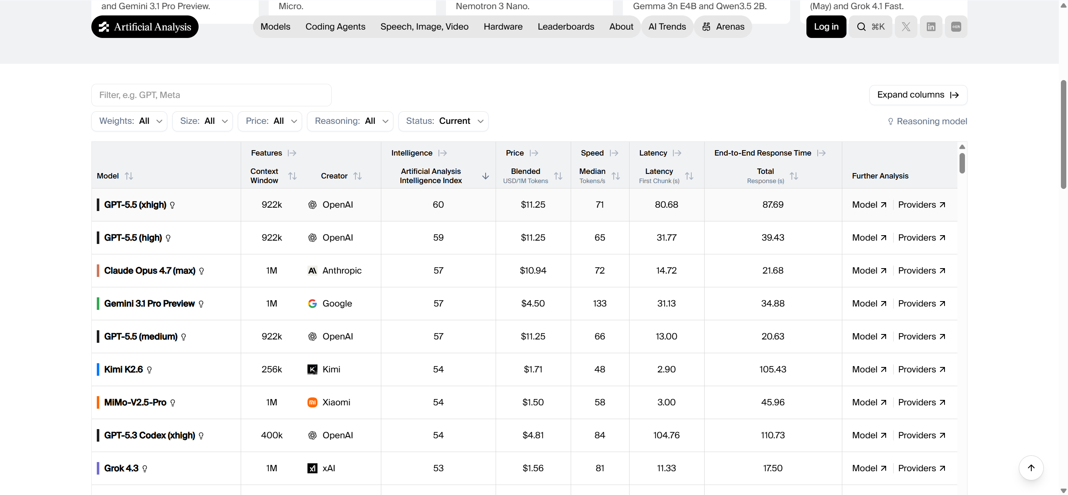Click reasoning bulb icon beside GPT-5.5 (xhigh)
Image resolution: width=1068 pixels, height=495 pixels.
pyautogui.click(x=172, y=205)
